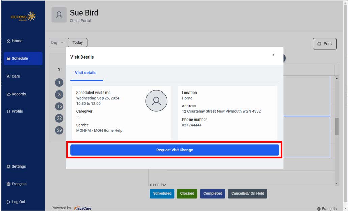Click the schedule vertical scrollbar thumb
Image resolution: width=349 pixels, height=211 pixels.
[x=337, y=127]
